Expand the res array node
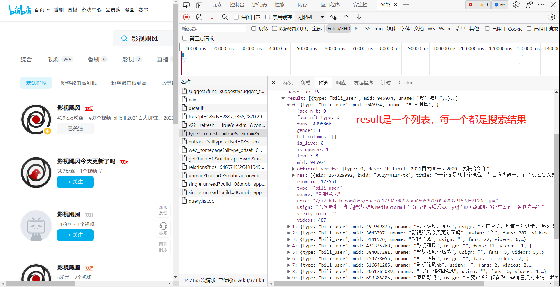The width and height of the screenshot is (560, 287). point(293,175)
